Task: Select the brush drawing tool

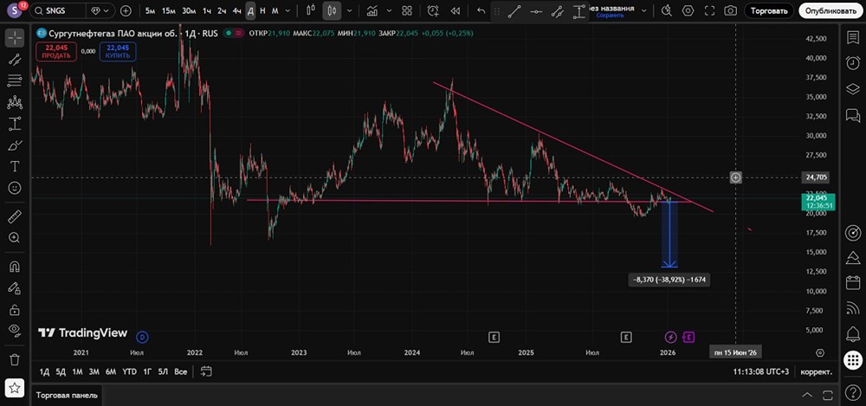Action: (15, 145)
